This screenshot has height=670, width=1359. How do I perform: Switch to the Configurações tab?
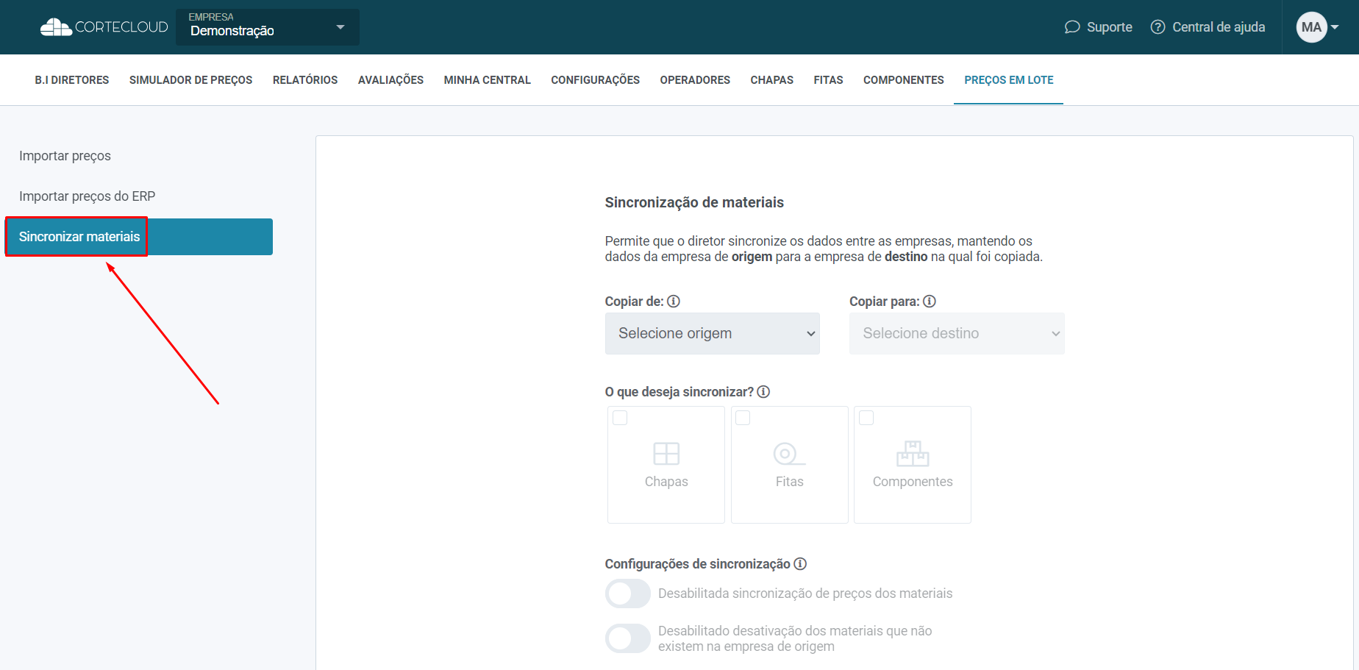(595, 80)
